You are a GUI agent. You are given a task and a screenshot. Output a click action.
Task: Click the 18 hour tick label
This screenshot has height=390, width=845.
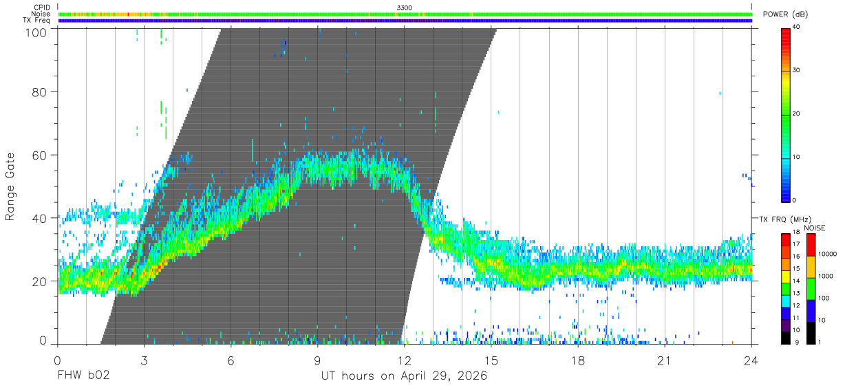coord(578,360)
